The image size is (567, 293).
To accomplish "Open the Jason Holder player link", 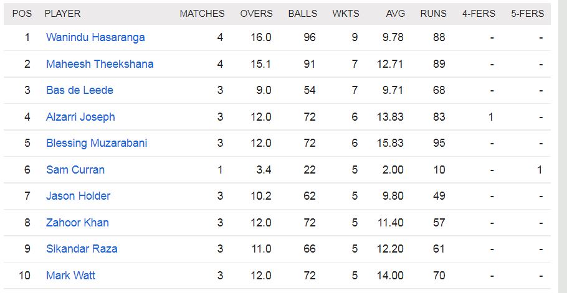I will click(x=78, y=196).
